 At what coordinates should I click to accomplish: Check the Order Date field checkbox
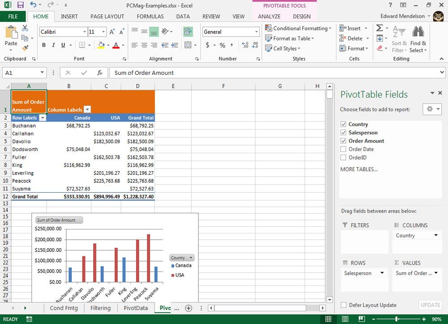click(x=343, y=149)
